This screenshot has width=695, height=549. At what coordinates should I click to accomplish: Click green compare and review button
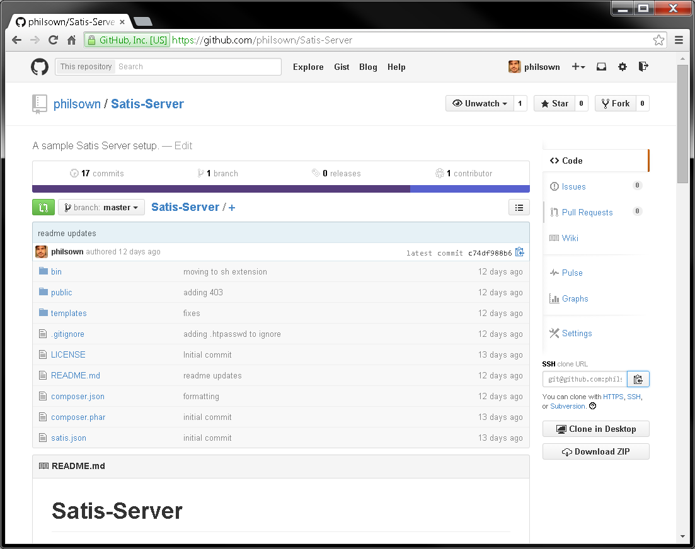coord(43,207)
